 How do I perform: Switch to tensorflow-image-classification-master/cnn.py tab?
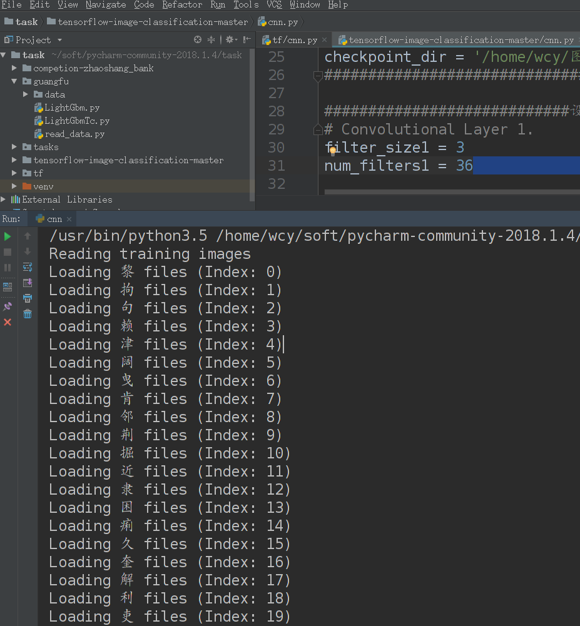(x=456, y=40)
